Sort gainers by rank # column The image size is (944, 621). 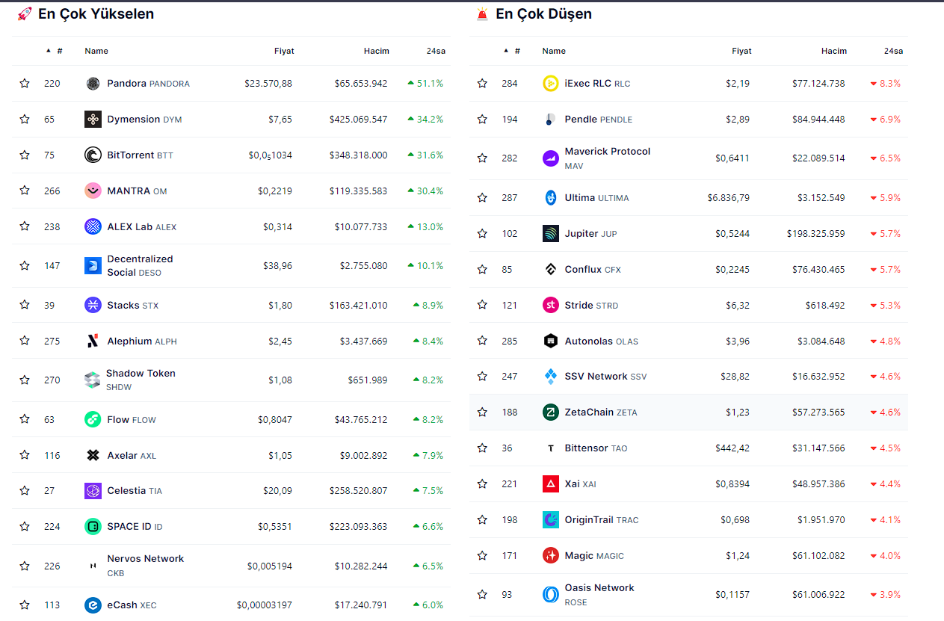tap(55, 51)
